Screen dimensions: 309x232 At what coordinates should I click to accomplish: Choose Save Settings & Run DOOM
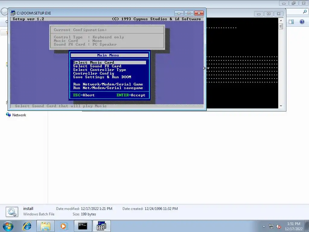102,77
